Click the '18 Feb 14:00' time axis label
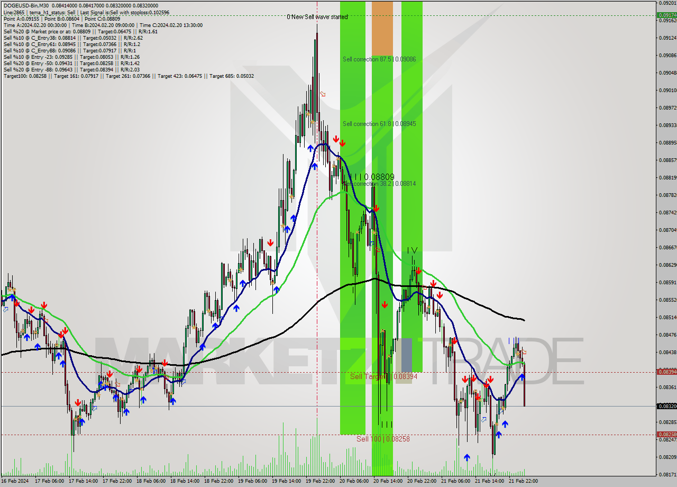 [185, 481]
